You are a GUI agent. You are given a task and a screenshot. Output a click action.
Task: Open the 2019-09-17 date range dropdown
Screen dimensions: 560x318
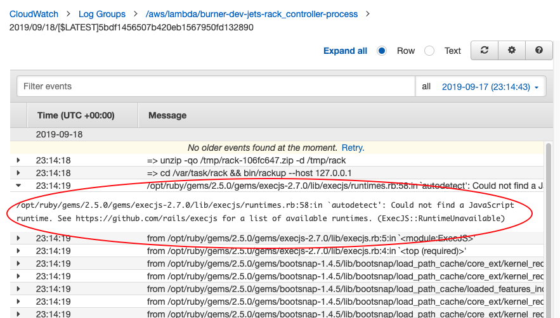tap(490, 87)
